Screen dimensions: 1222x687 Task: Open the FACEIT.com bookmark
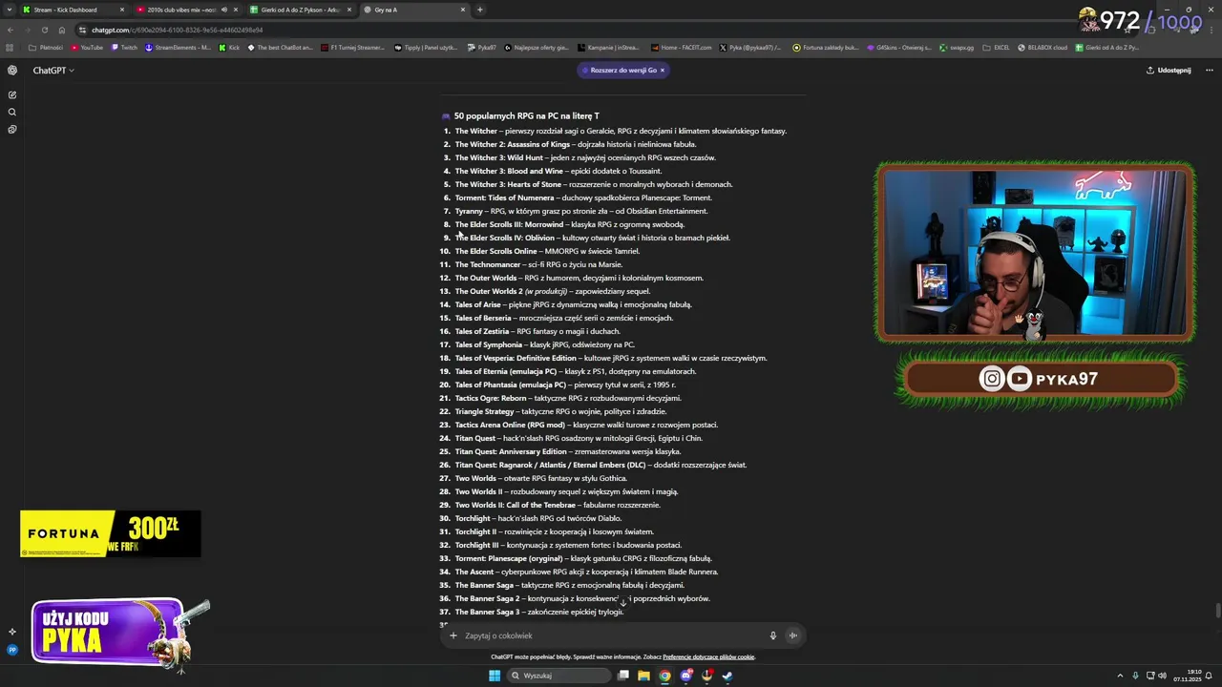click(682, 47)
